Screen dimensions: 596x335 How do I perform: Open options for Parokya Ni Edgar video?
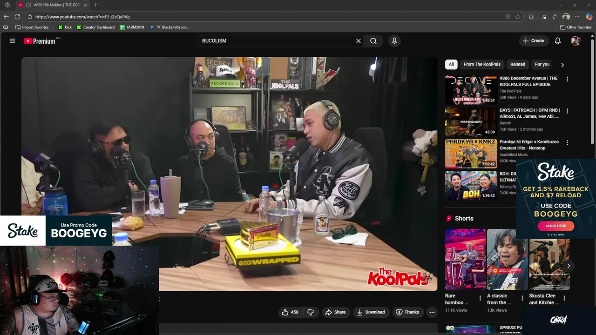[x=567, y=142]
